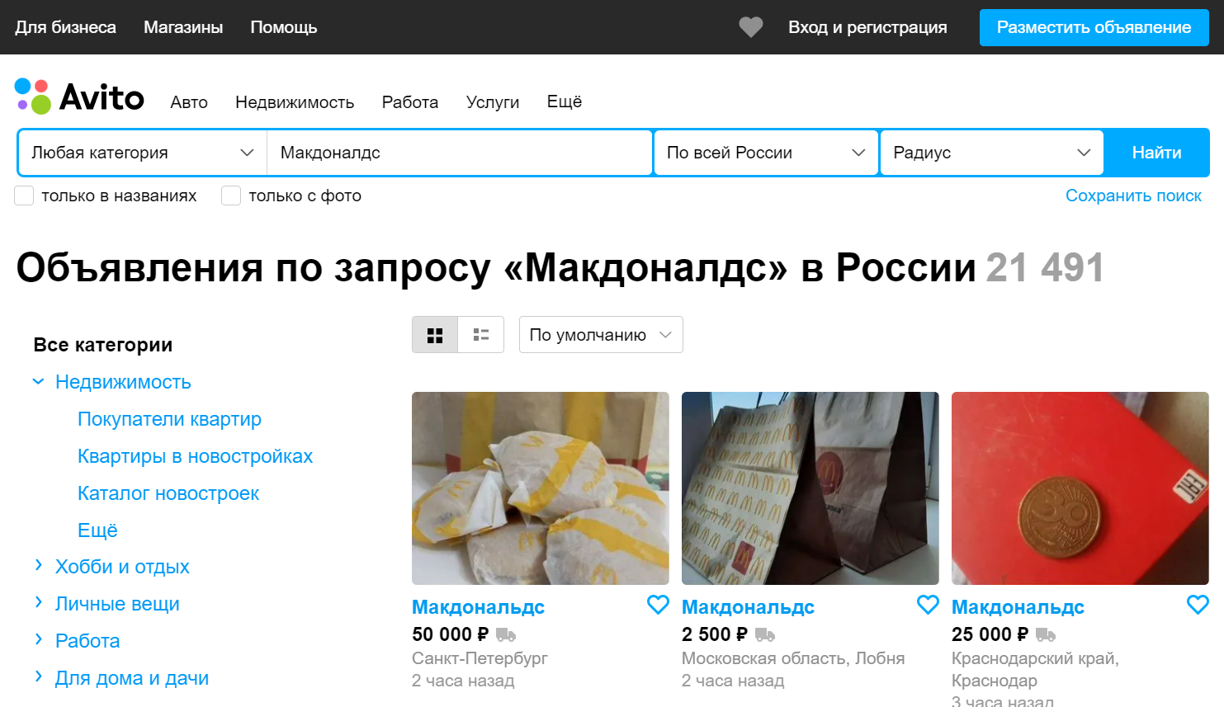The height and width of the screenshot is (707, 1224).
Task: Enable the 'только с фото' checkbox
Action: pyautogui.click(x=231, y=196)
